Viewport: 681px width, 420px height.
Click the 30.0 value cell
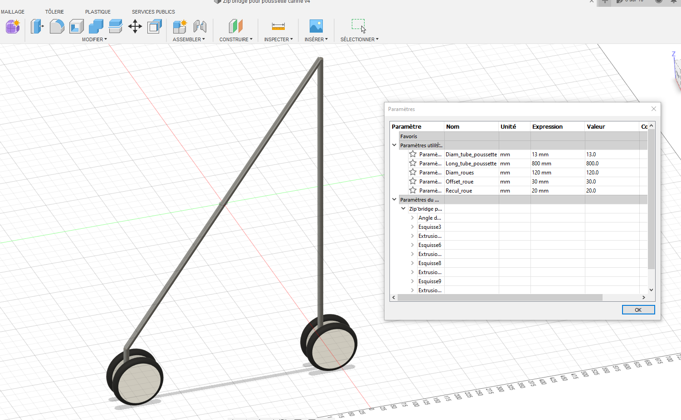pos(612,181)
